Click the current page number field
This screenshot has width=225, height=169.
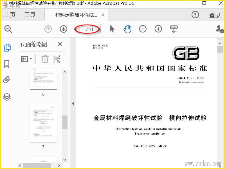pyautogui.click(x=80, y=29)
